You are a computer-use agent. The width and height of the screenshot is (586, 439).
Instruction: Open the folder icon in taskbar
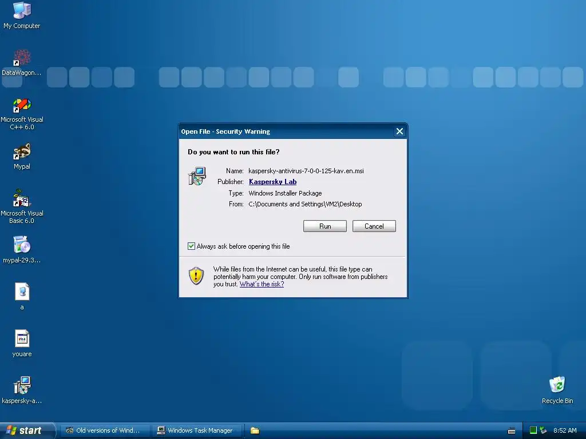pos(255,430)
